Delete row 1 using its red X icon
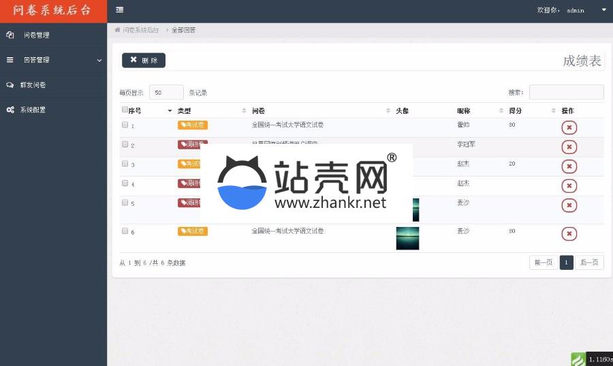Viewport: 613px width, 366px height. [569, 127]
